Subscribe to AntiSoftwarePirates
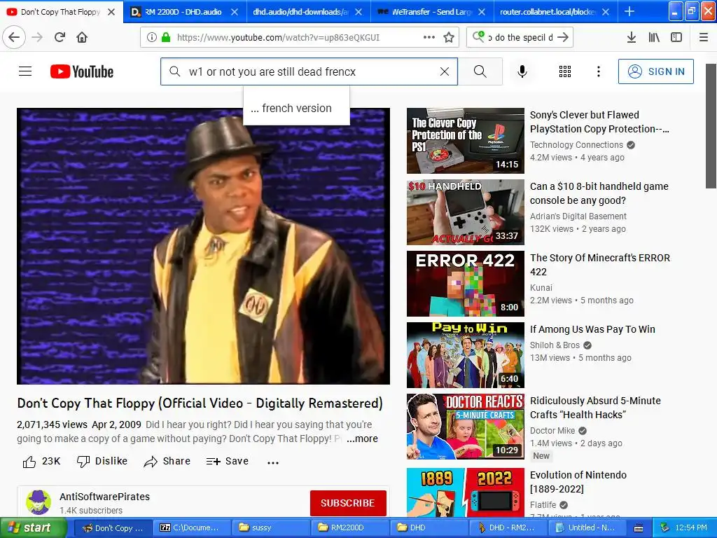 (348, 503)
